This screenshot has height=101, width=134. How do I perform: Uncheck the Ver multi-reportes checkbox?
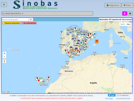tap(22, 23)
